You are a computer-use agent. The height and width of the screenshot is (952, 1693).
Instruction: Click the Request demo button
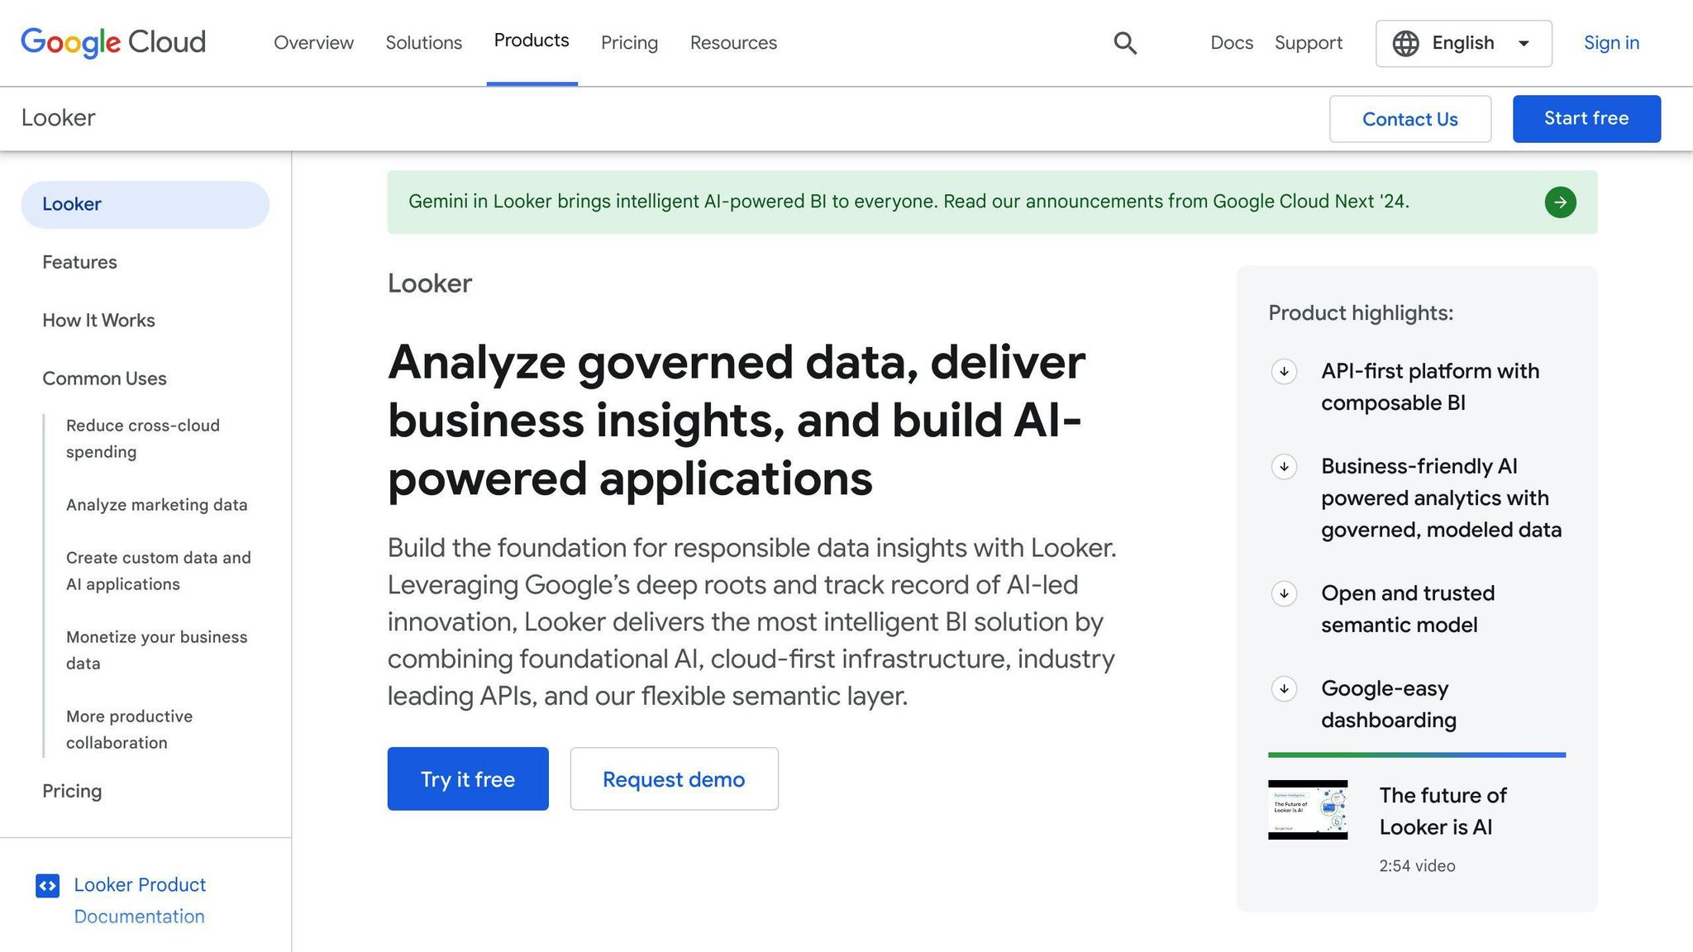tap(674, 778)
